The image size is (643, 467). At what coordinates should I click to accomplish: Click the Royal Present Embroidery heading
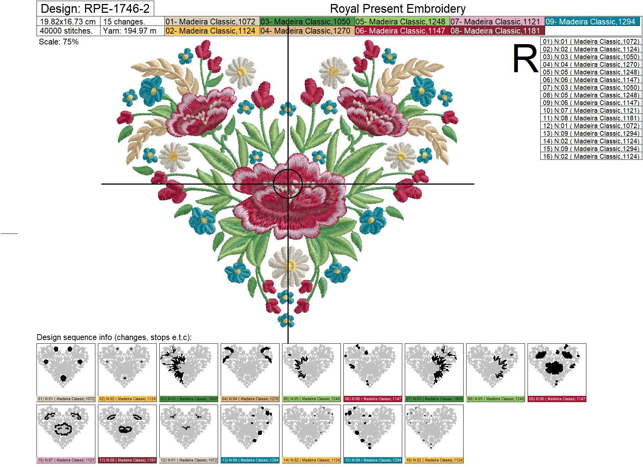[x=397, y=8]
